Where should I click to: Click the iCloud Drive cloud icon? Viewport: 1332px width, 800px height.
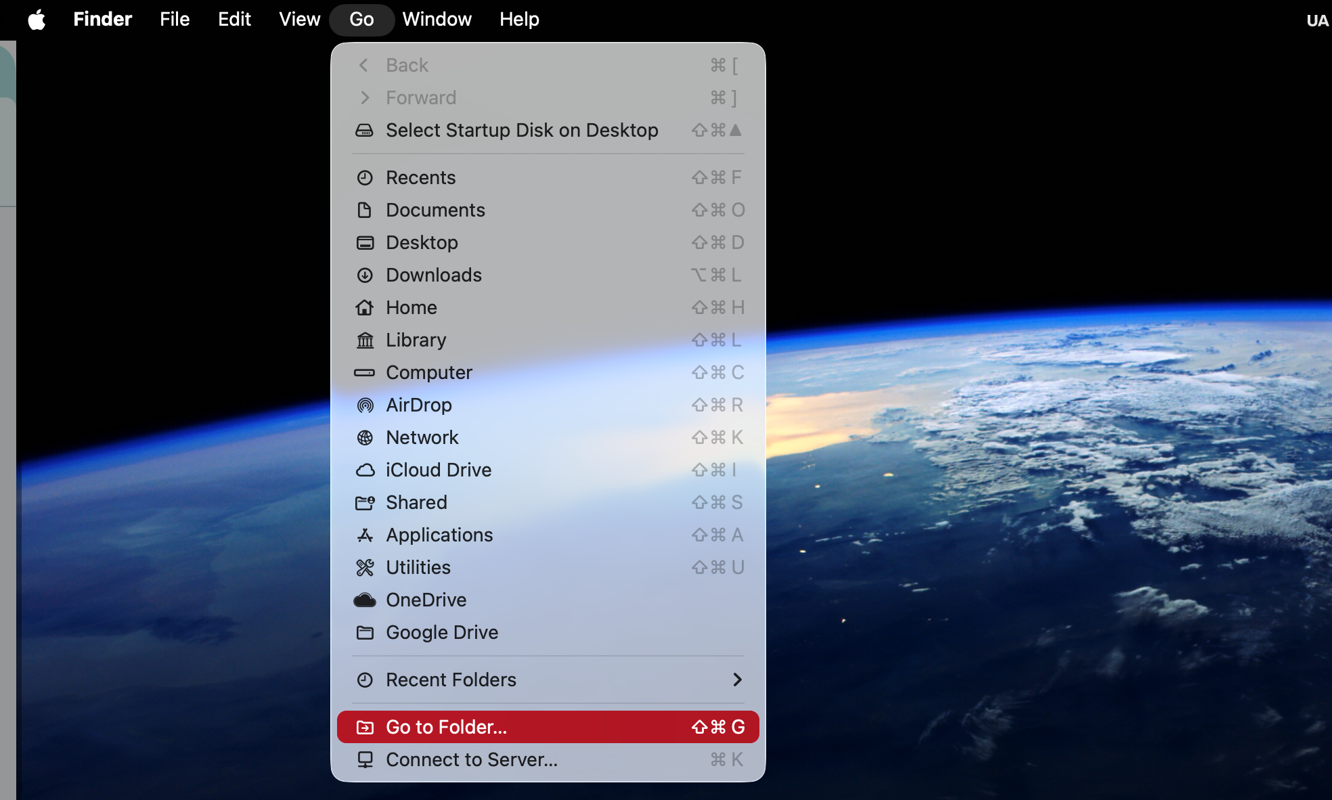tap(365, 470)
